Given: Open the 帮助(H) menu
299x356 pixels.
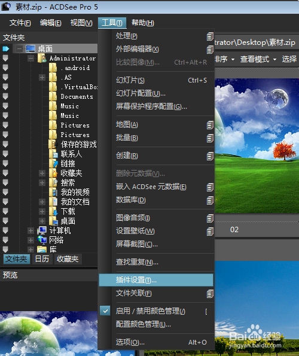Looking at the screenshot, I should click(143, 23).
